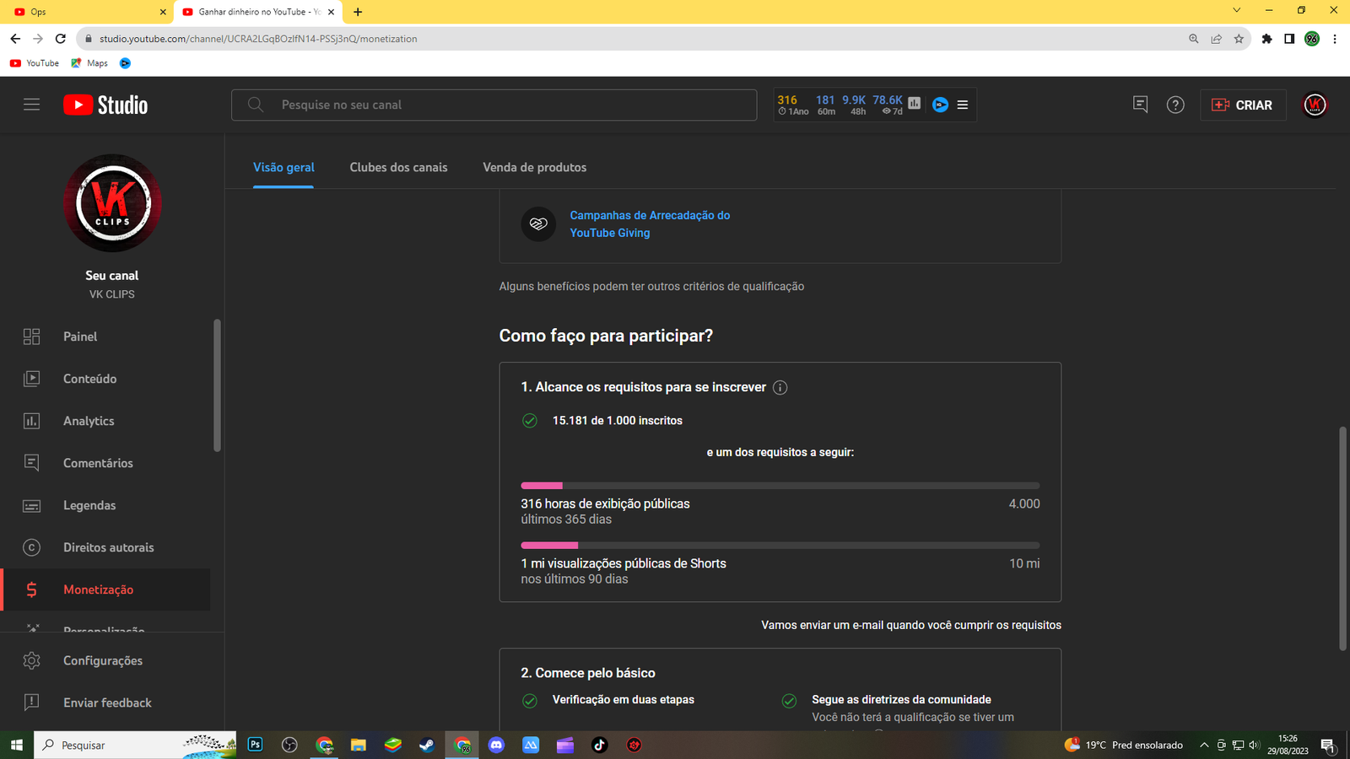Click the info icon beside requisitos para se inscrever
This screenshot has height=759, width=1350.
click(780, 388)
